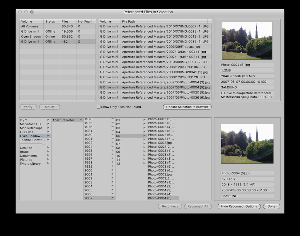Screen dimensions: 300x236
Task: Open the 01 month folder
Action: (x=131, y=120)
